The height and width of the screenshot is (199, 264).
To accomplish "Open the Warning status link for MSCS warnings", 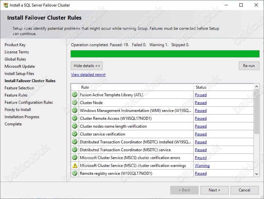I will click(x=202, y=166).
